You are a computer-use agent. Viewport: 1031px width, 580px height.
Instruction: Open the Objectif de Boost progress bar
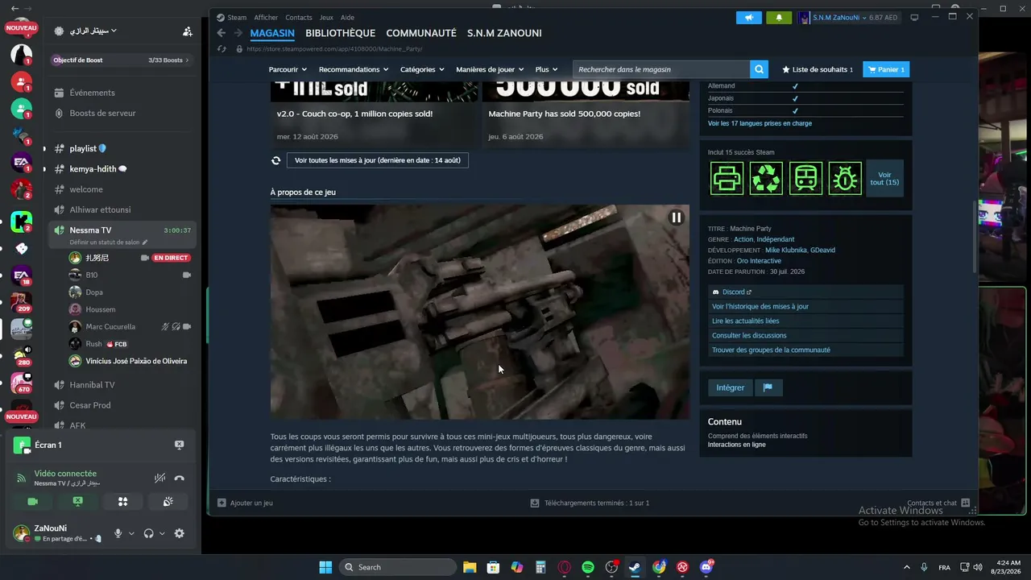(122, 60)
